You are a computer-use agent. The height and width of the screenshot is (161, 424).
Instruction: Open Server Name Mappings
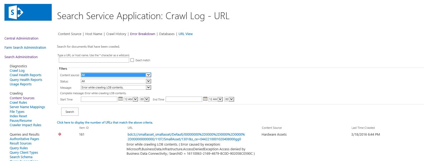[27, 107]
